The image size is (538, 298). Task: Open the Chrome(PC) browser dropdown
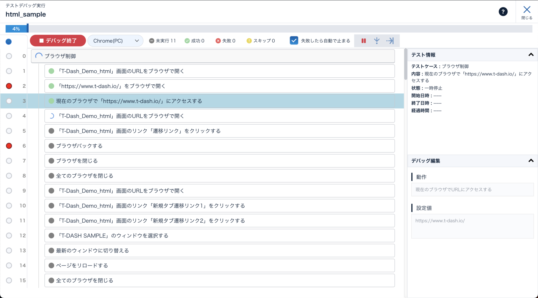click(115, 41)
